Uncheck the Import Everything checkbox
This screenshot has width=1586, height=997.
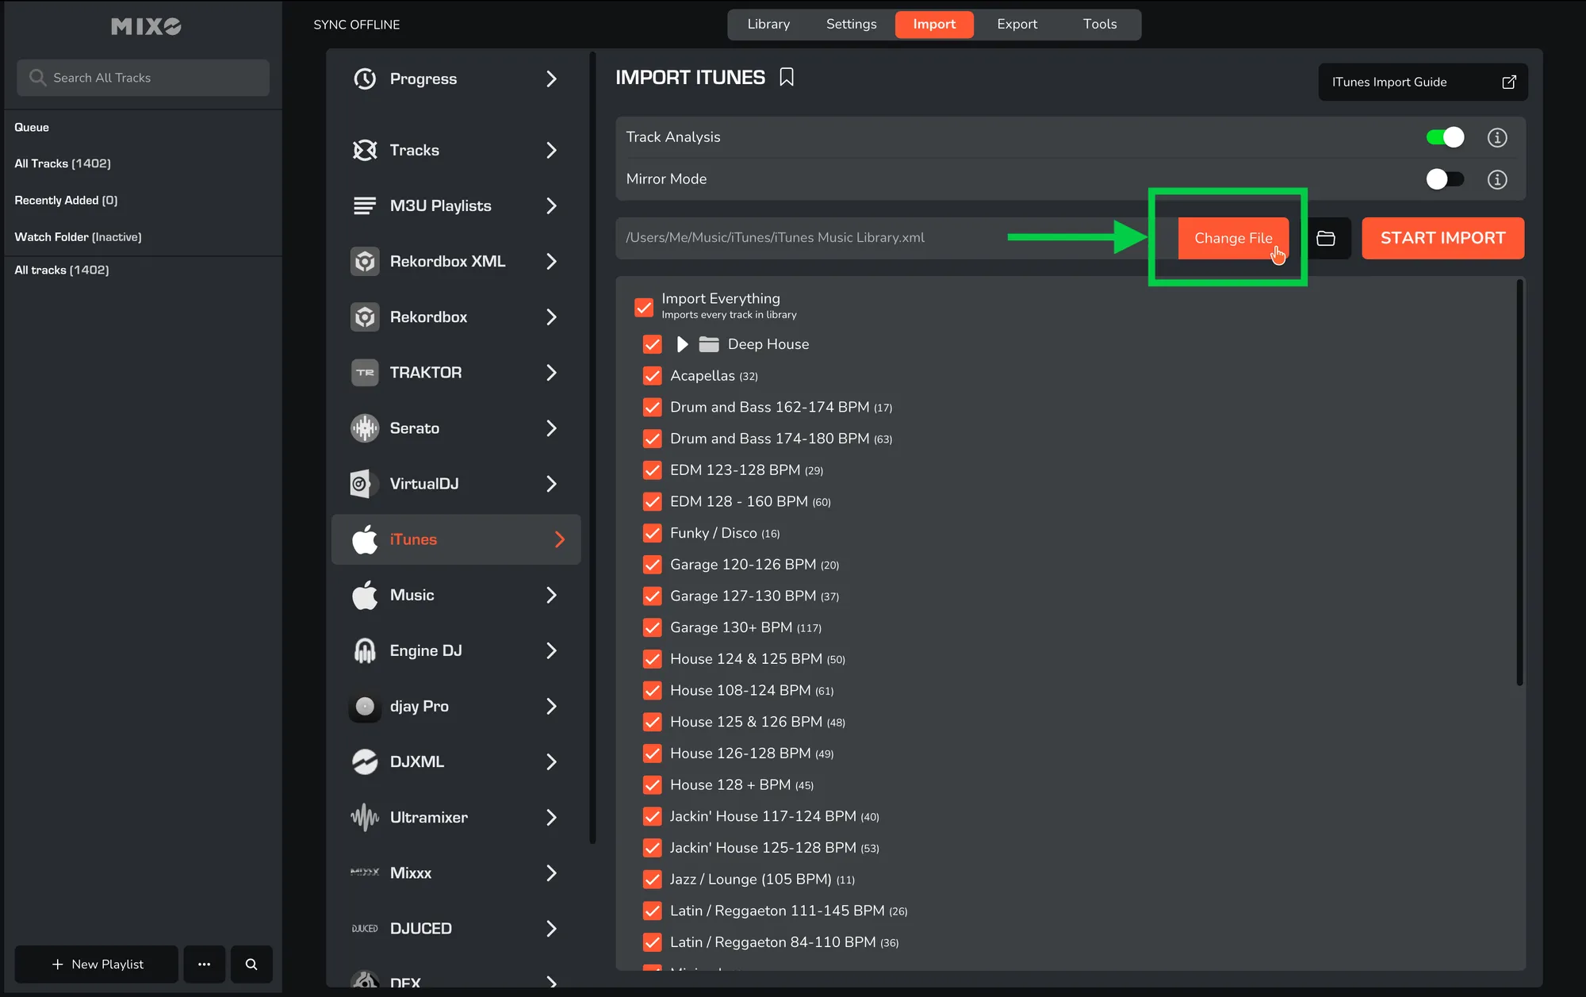click(644, 306)
